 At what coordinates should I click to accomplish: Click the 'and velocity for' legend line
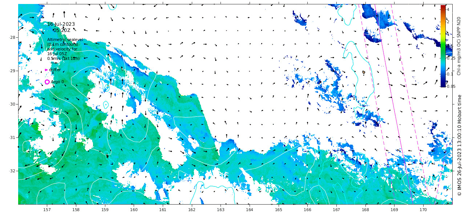(x=62, y=49)
